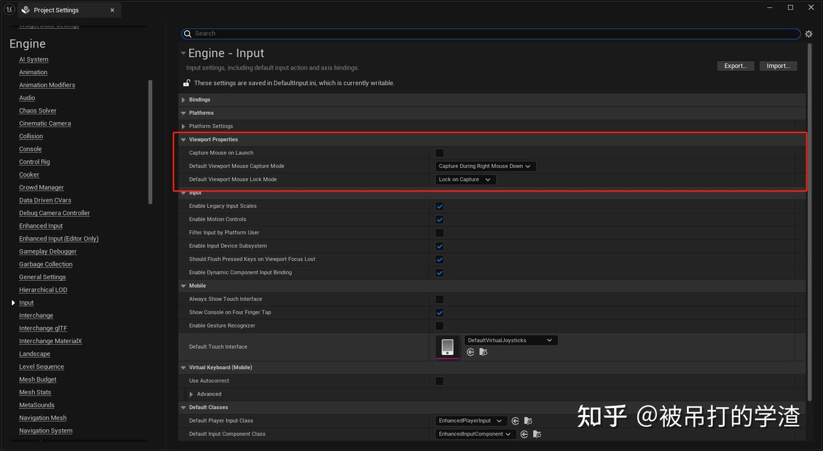Viewport: 823px width, 451px height.
Task: Use selected asset arrow for Default Touch Interface
Action: point(470,352)
